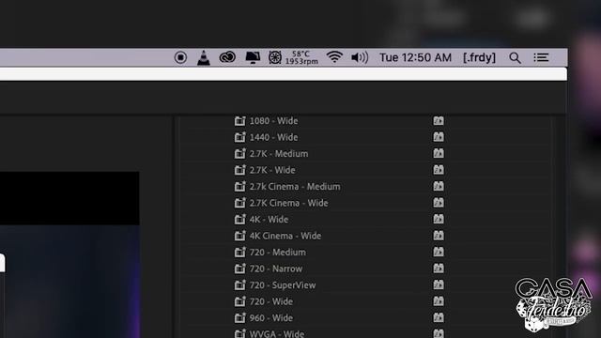Open Spotlight search magnifier

pos(515,58)
